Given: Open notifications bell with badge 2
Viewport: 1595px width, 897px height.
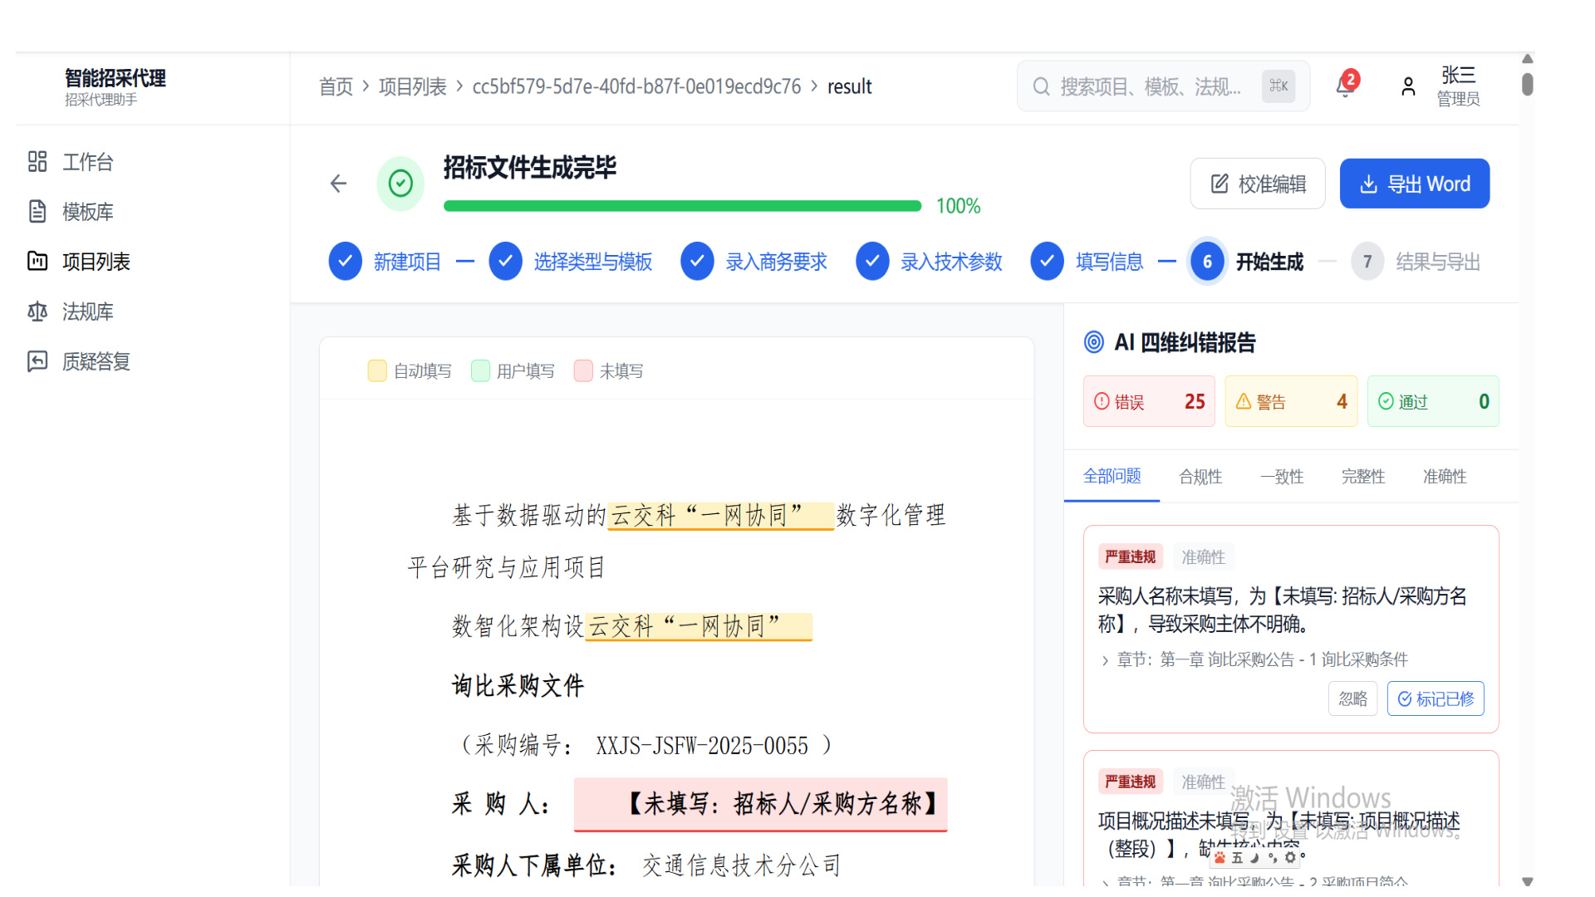Looking at the screenshot, I should (x=1346, y=86).
